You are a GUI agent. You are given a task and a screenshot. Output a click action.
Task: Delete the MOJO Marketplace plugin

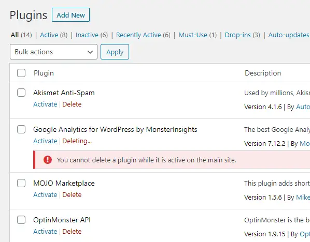pyautogui.click(x=72, y=194)
